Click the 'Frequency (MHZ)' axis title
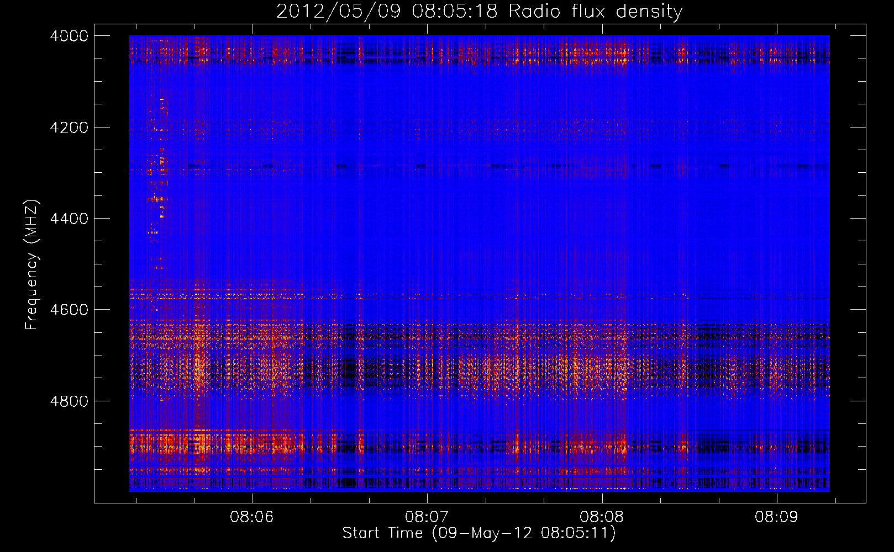The width and height of the screenshot is (894, 552). click(x=32, y=264)
